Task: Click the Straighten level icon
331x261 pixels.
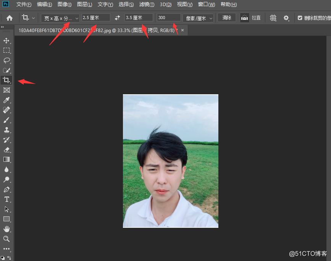Action: 244,18
